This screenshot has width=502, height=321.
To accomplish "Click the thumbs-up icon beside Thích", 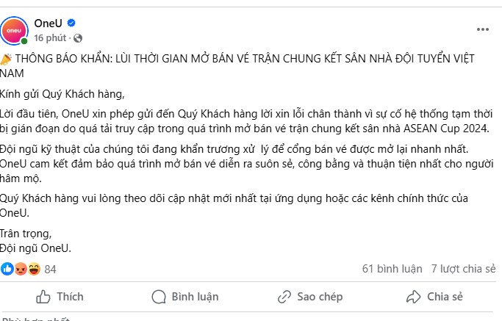I will [43, 297].
